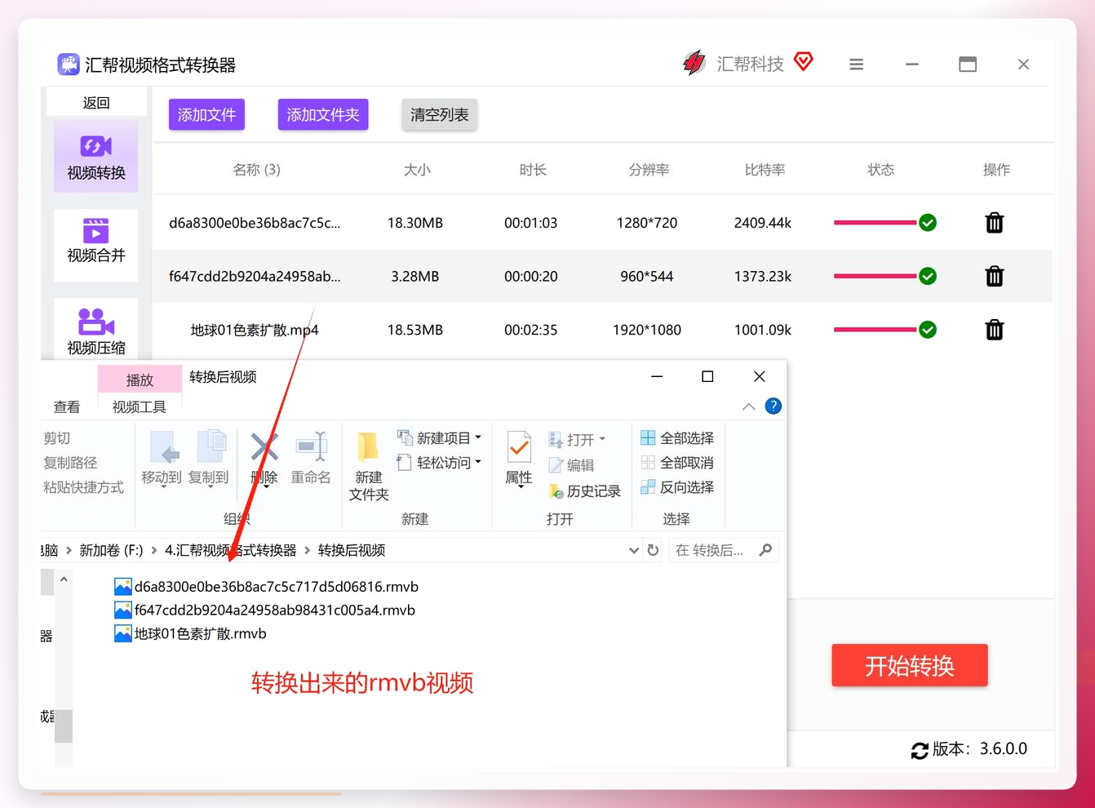The height and width of the screenshot is (808, 1095).
Task: Click the red diamond VIP icon
Action: pyautogui.click(x=804, y=61)
